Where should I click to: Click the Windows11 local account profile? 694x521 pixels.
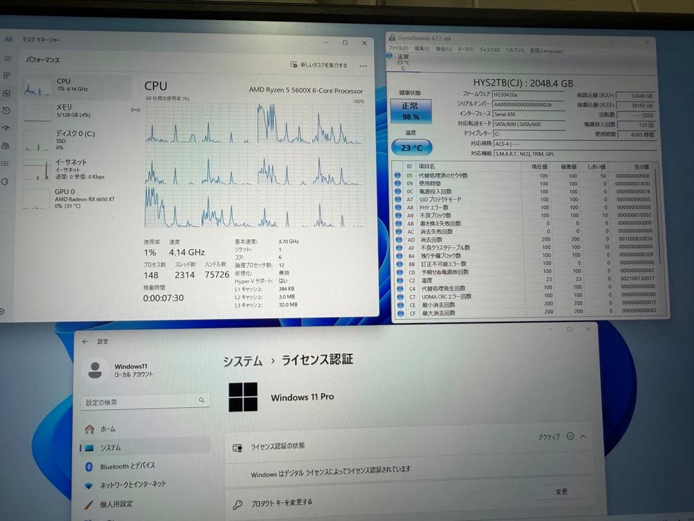[120, 370]
